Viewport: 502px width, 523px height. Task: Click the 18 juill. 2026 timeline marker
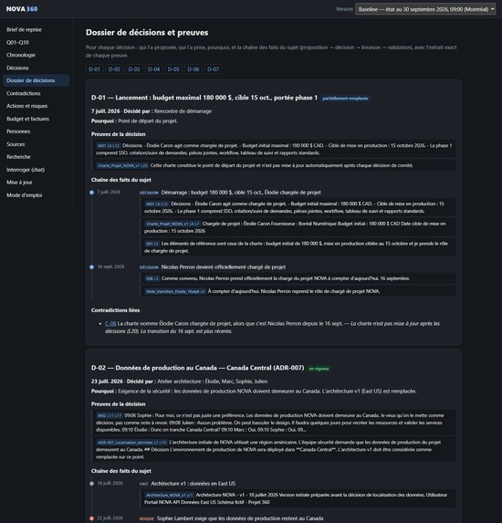(91, 484)
